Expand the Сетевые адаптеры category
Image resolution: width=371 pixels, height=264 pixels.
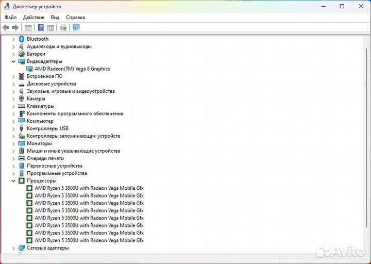[x=13, y=248]
